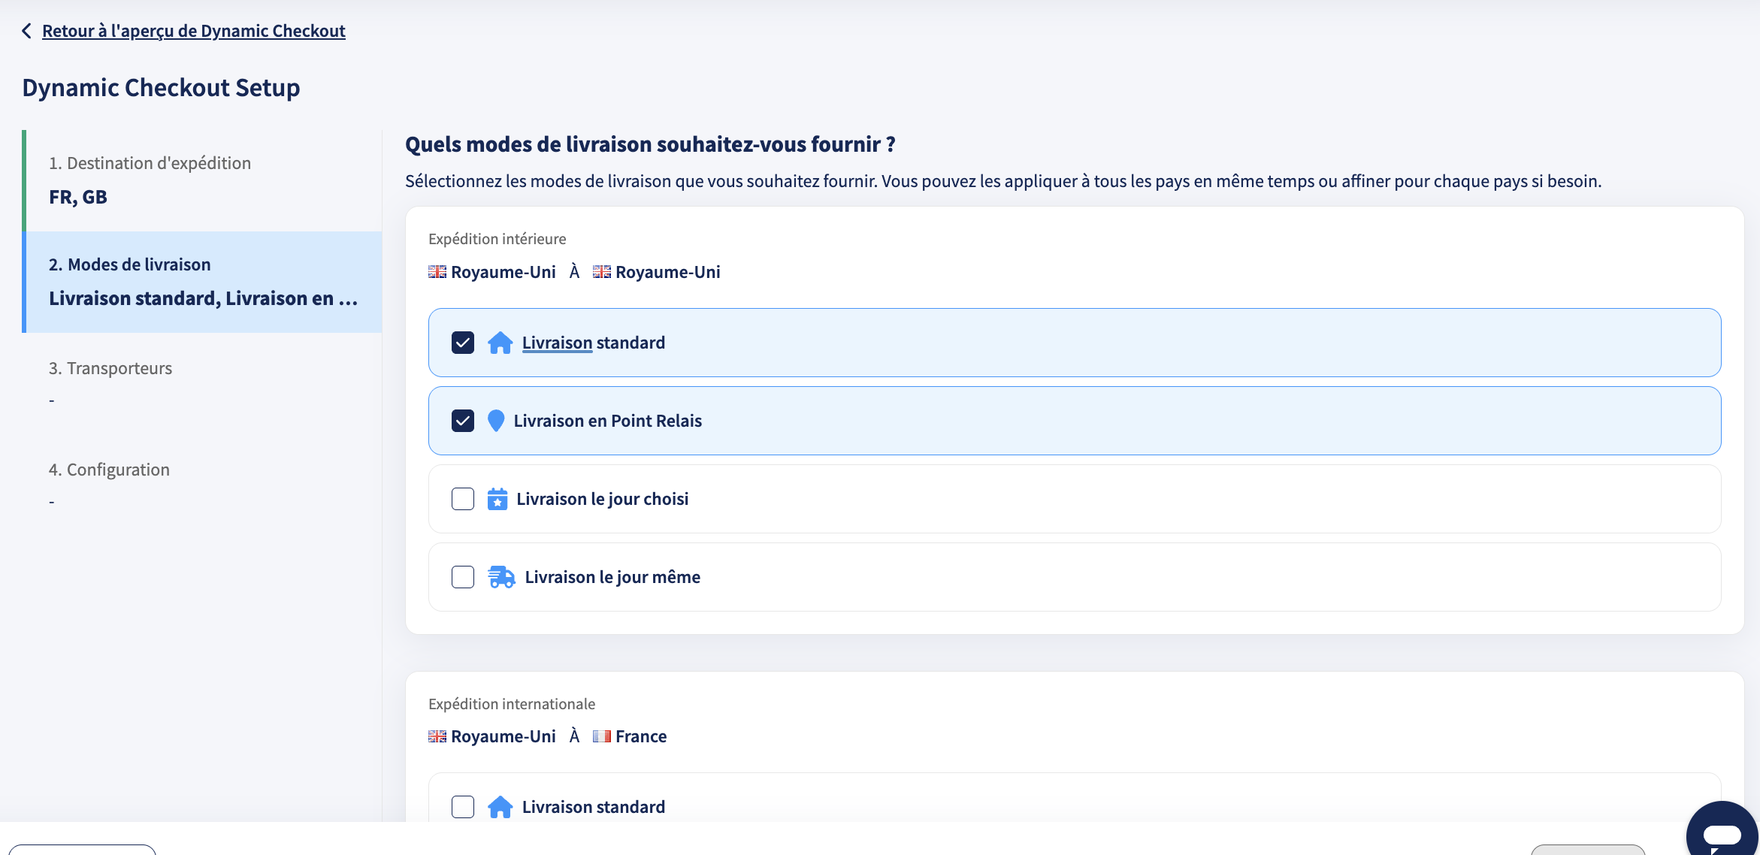Click UK flag of domestic destination Royaume-Uni

tap(602, 272)
